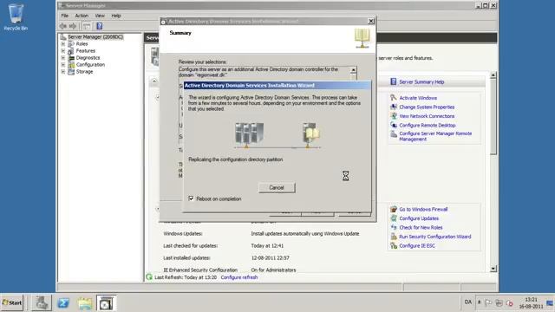Viewport: 555px width, 312px height.
Task: Open the Help menu
Action: (116, 16)
